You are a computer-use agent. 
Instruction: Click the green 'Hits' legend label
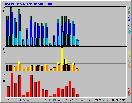pyautogui.click(x=129, y=11)
